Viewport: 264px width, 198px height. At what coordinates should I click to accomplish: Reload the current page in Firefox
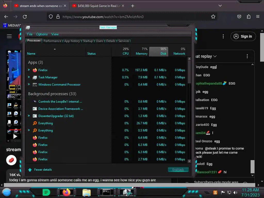click(x=25, y=17)
